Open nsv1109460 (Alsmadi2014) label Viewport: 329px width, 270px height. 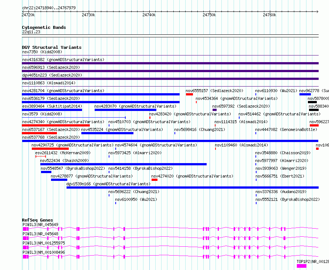(x=241, y=145)
